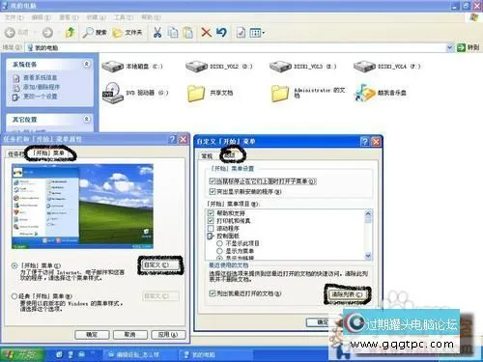Collapse the 系统任务 sidebar panel
483x362 pixels.
tap(87, 64)
